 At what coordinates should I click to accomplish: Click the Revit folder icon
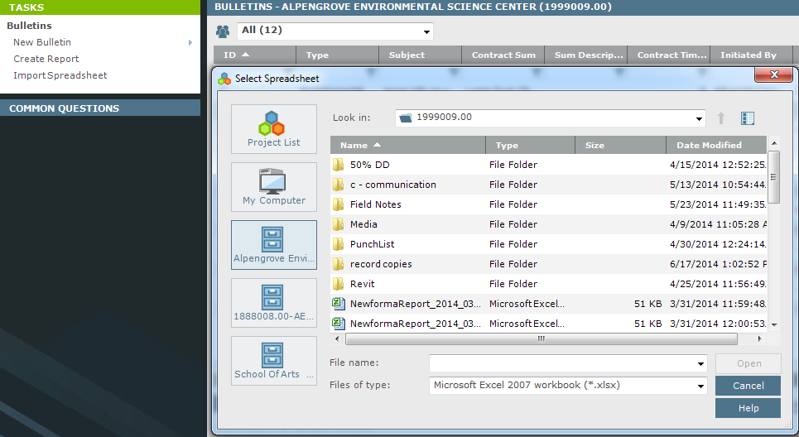coord(338,284)
